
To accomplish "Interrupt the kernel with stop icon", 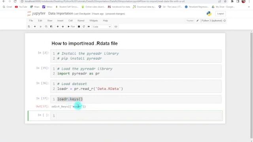I will point(79,26).
